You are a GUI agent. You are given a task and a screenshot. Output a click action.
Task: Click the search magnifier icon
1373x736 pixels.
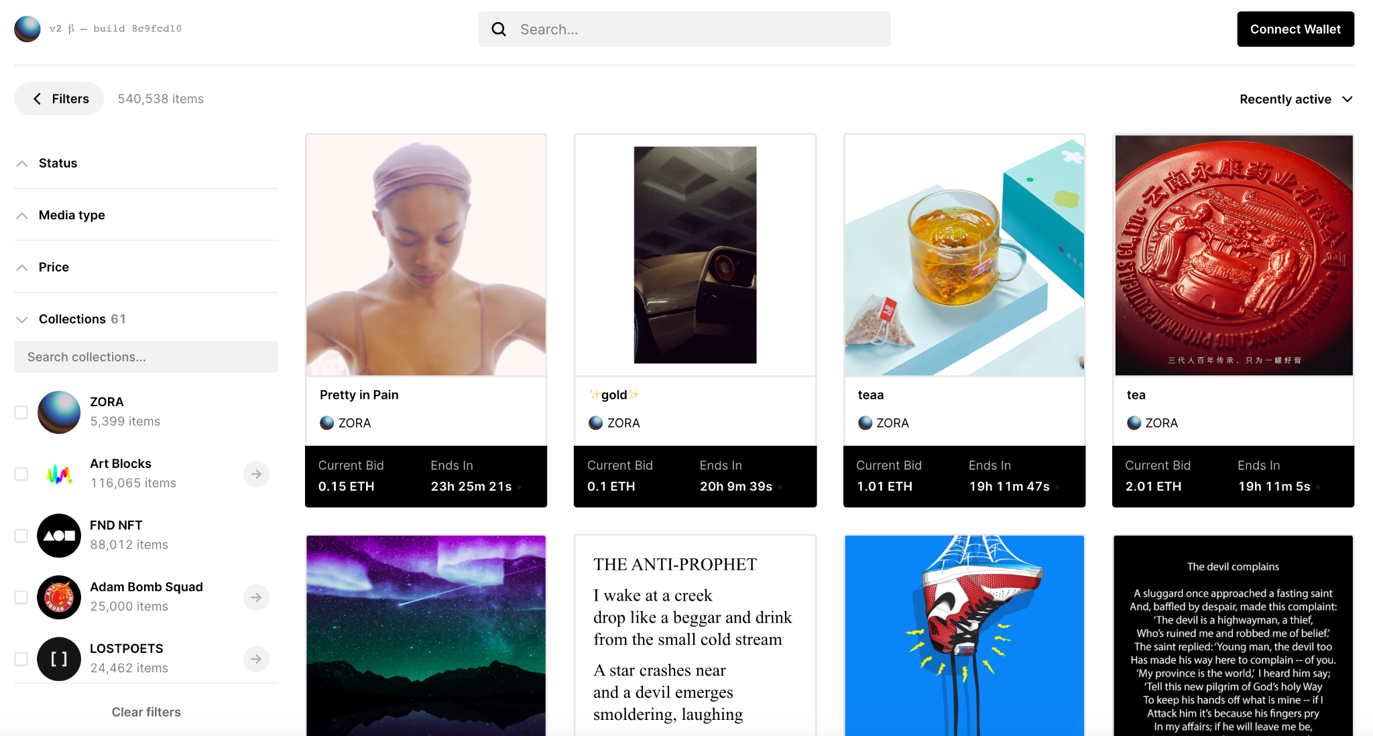(499, 29)
